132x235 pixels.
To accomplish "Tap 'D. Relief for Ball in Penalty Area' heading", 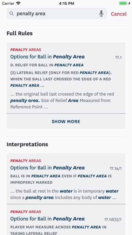I will (x=47, y=65).
